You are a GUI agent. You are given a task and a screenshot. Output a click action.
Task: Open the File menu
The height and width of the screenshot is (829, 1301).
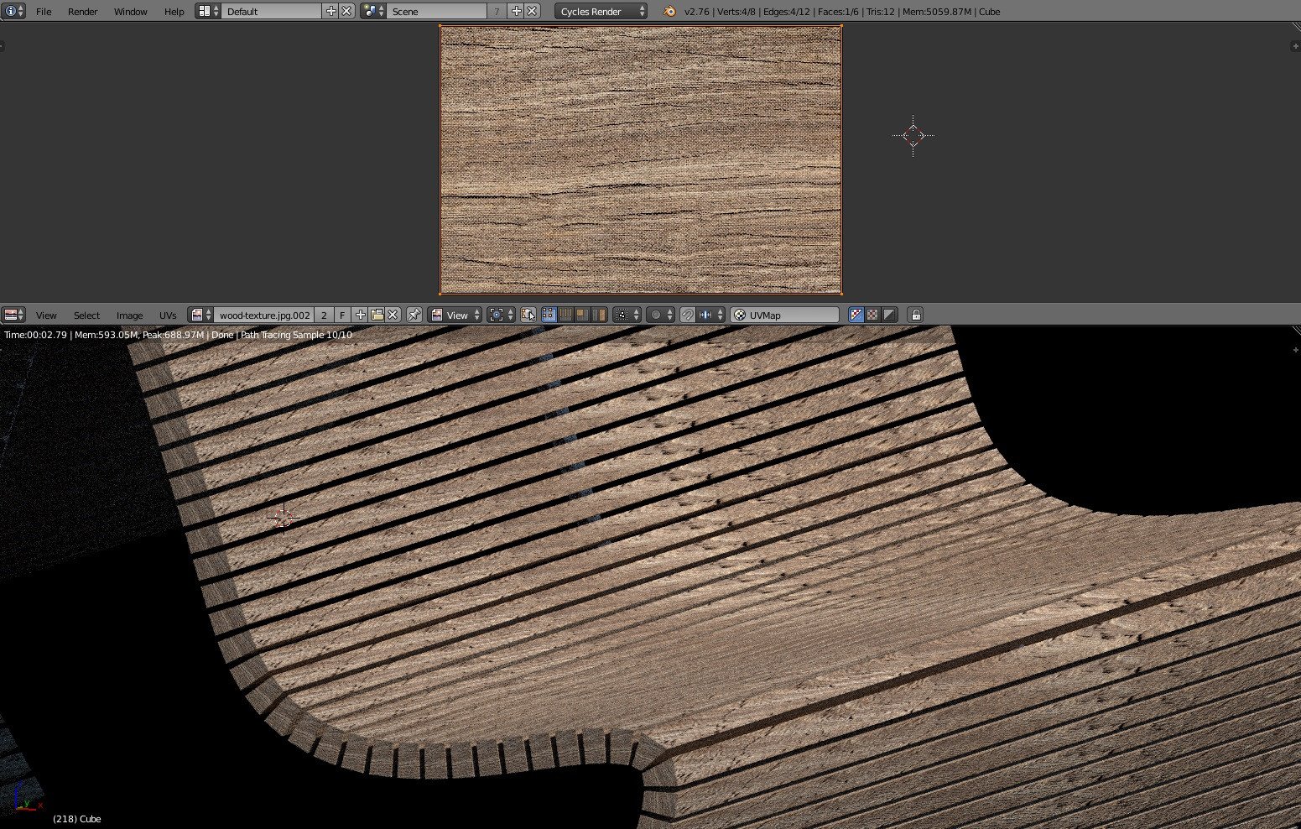[44, 12]
